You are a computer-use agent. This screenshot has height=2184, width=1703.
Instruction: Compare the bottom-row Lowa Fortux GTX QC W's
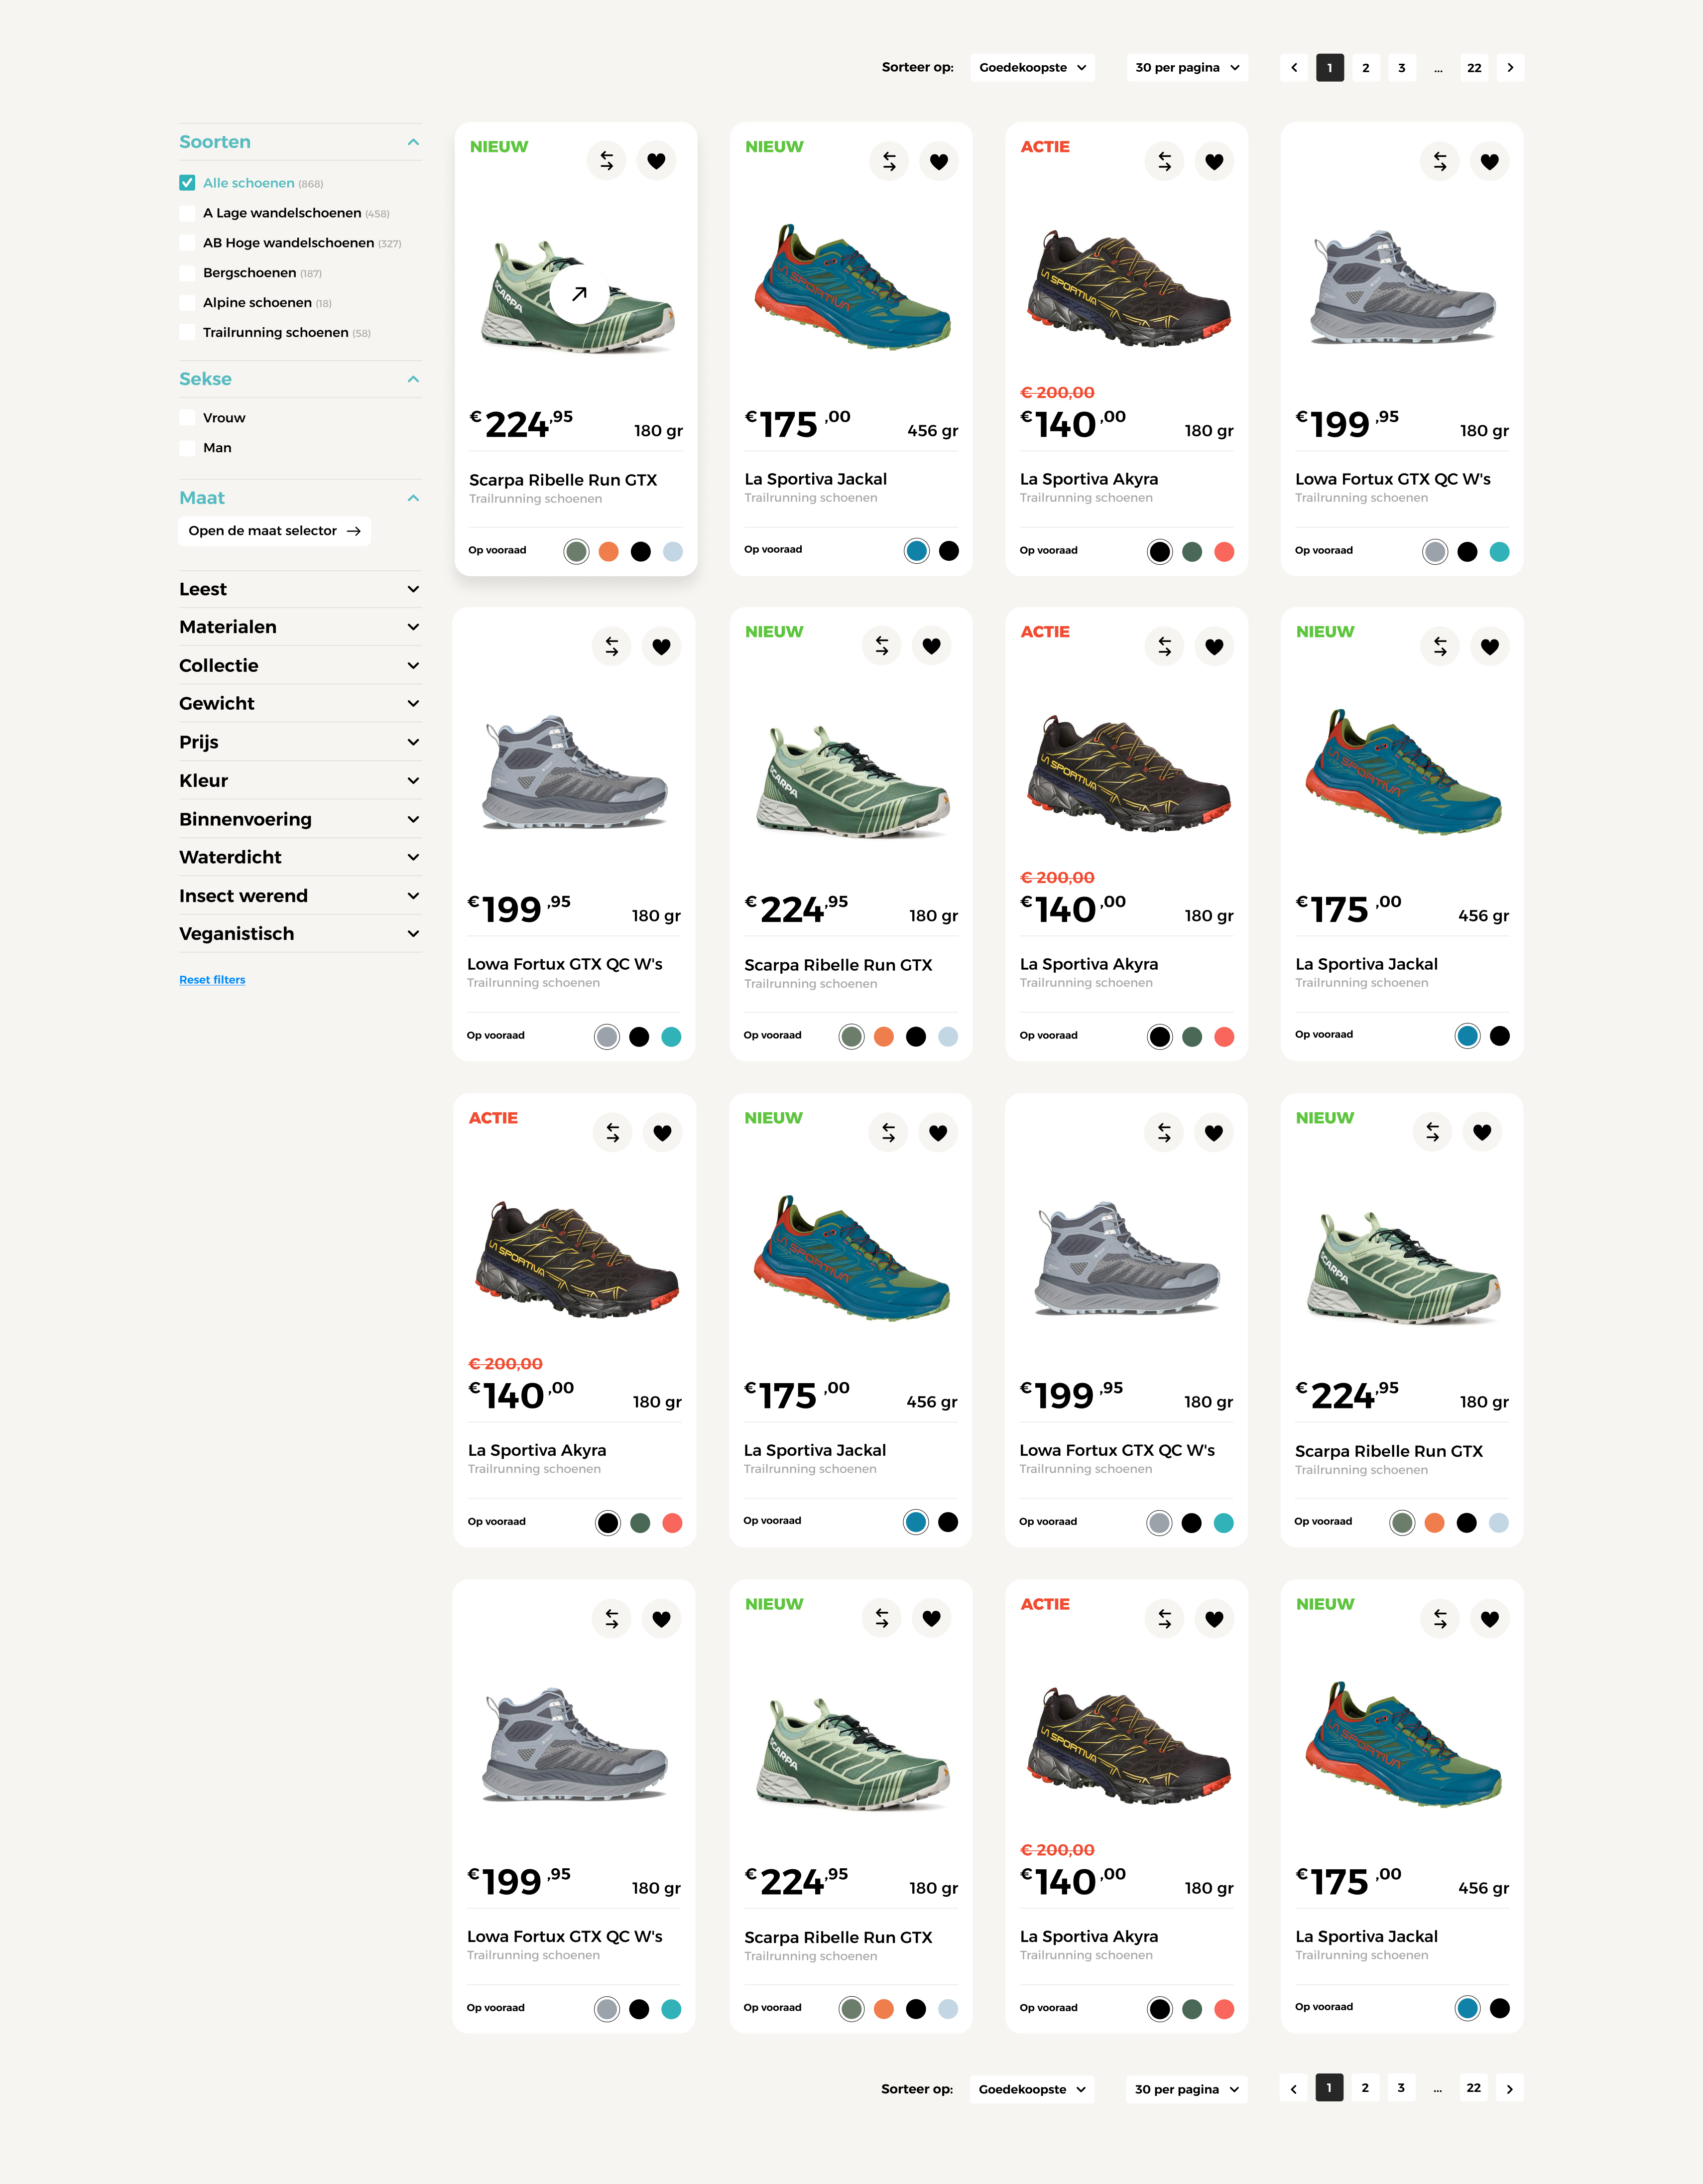612,1618
